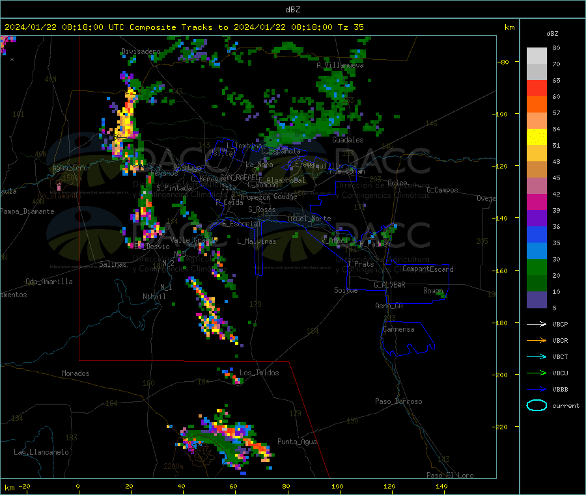Click the Lag.Llancanelo map label
Screen dimensions: 586x495
pyautogui.click(x=42, y=452)
